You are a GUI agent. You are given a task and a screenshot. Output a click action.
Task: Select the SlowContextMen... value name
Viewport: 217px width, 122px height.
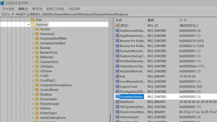tap(133, 112)
